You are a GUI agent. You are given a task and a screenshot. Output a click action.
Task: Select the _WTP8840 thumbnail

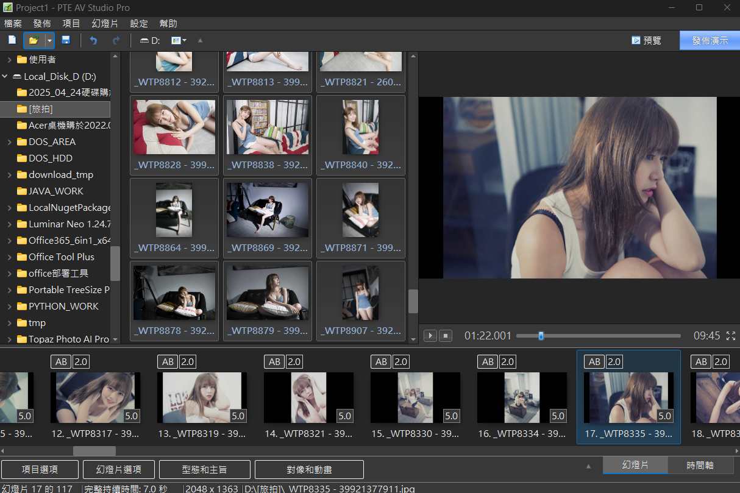361,135
